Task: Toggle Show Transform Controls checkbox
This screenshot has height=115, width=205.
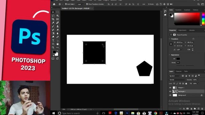Action: (87, 4)
